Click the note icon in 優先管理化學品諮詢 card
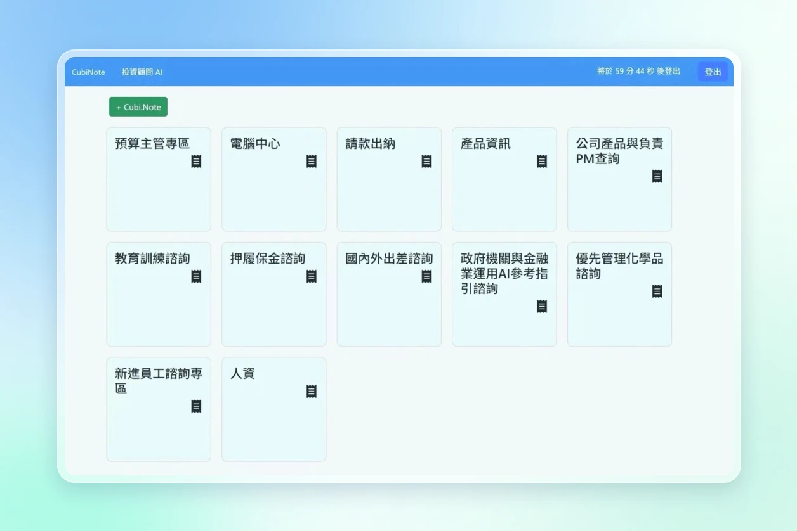This screenshot has height=531, width=797. (x=657, y=291)
